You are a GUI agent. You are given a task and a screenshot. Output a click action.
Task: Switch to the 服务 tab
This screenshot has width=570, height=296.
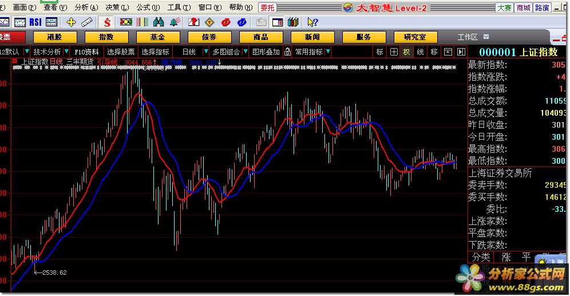coord(364,37)
